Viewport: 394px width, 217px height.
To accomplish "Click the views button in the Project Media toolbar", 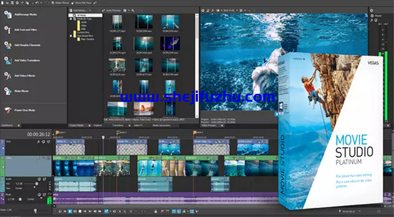I will (124, 10).
